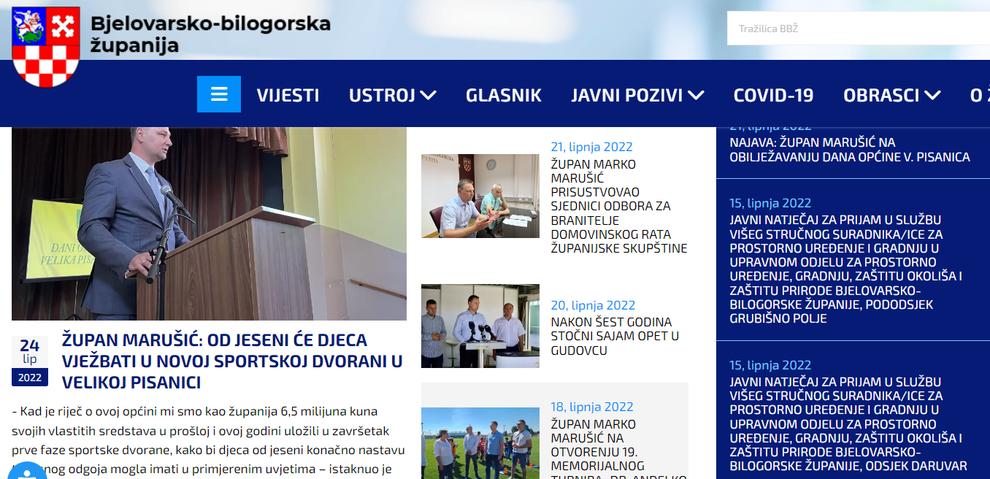This screenshot has height=479, width=990.
Task: Click the date 20, lipnja 2022
Action: click(x=593, y=305)
